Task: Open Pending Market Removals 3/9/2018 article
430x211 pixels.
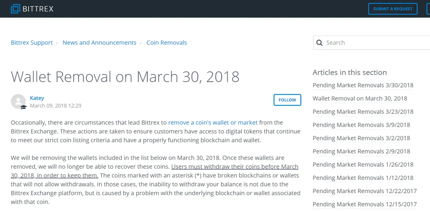Action: [x=361, y=125]
